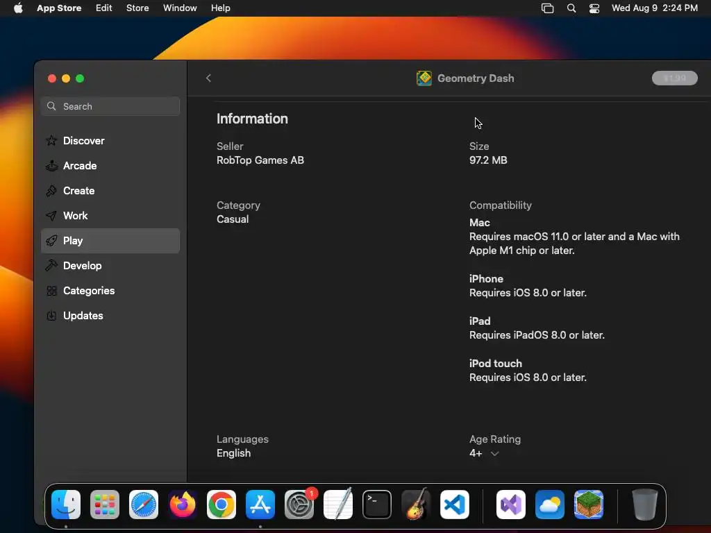The height and width of the screenshot is (533, 711).
Task: Open the Store menu
Action: (137, 8)
